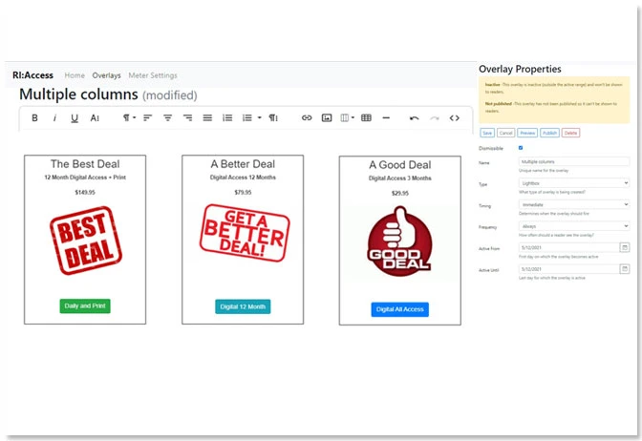642x441 pixels.
Task: Open the Frequency dropdown showing Always
Action: click(574, 226)
